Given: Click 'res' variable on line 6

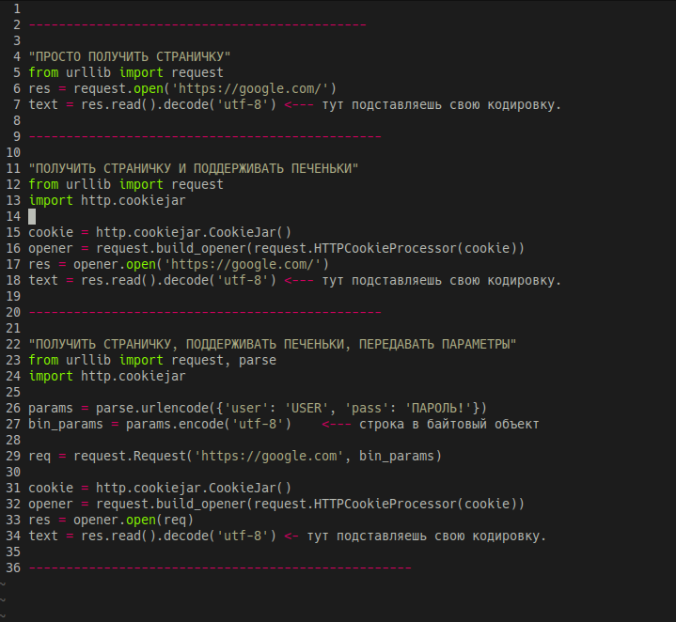Looking at the screenshot, I should coord(39,88).
